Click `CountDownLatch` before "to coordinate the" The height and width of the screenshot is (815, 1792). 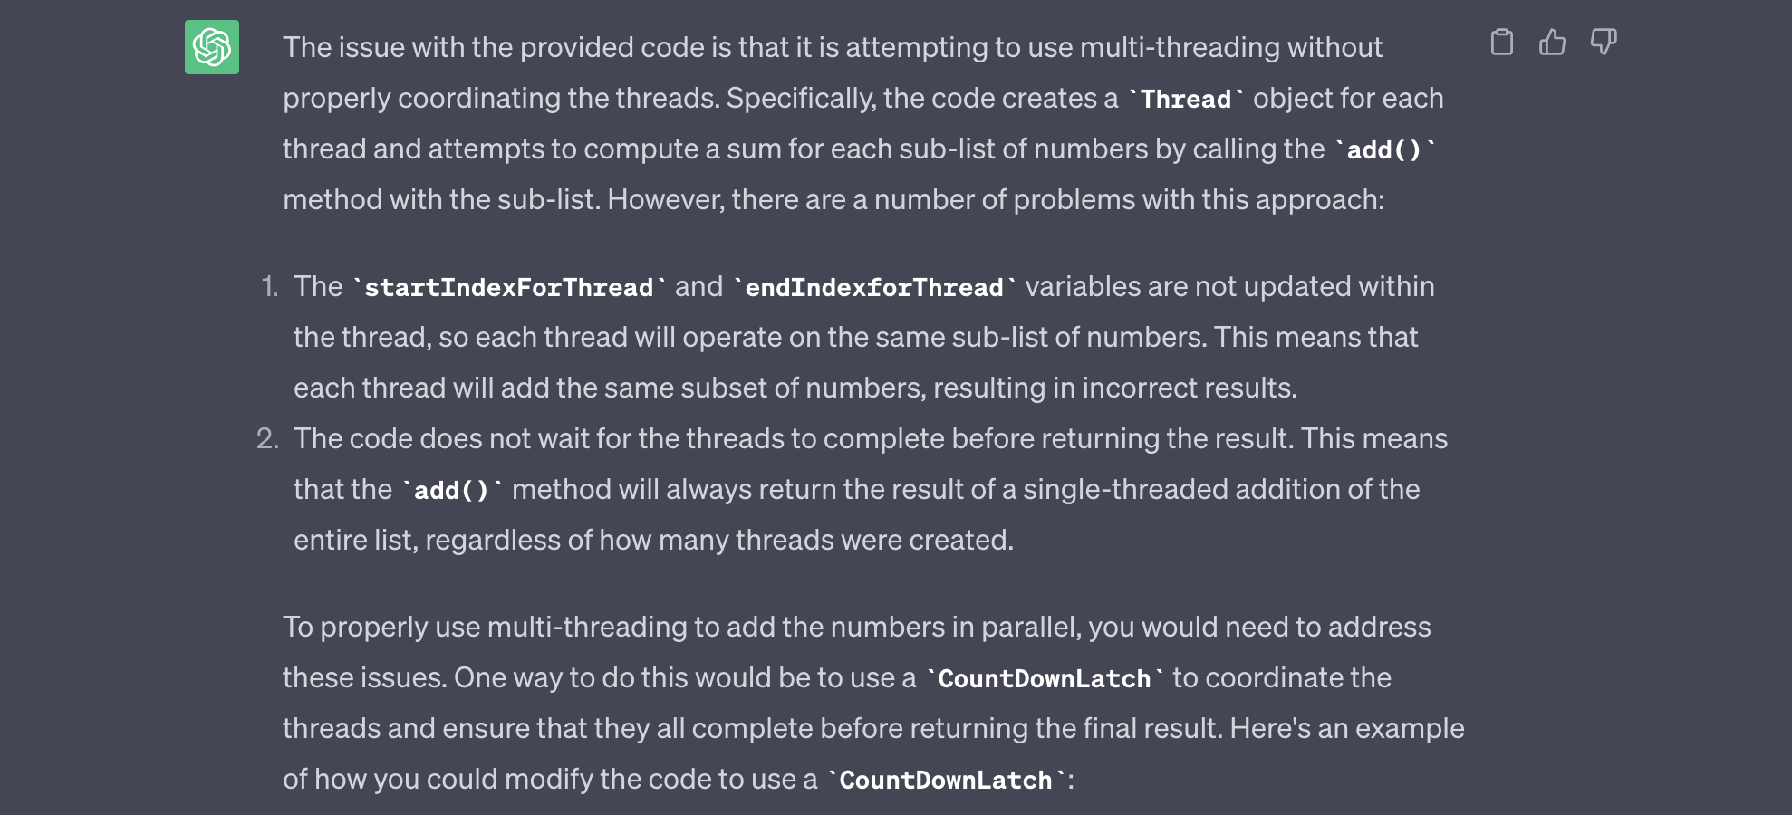click(1044, 678)
